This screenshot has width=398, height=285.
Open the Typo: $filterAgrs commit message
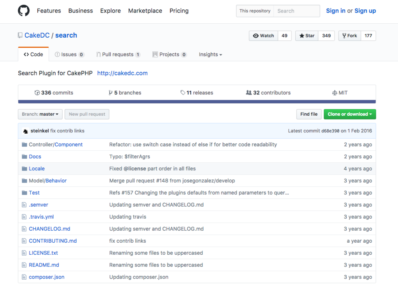(x=130, y=156)
